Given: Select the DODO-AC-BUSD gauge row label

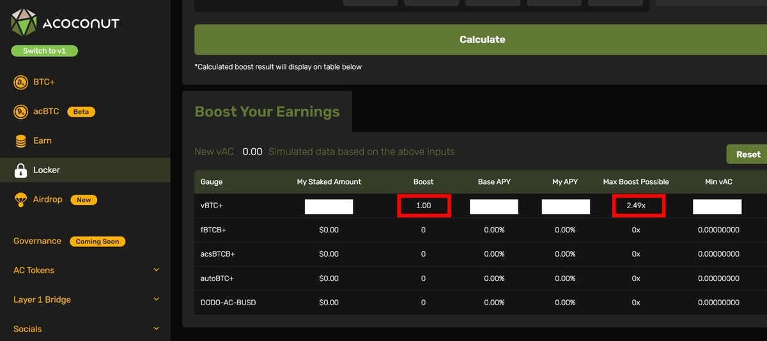Looking at the screenshot, I should [x=228, y=303].
